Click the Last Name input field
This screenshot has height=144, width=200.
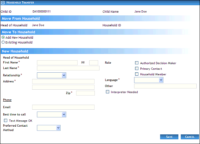68,68
